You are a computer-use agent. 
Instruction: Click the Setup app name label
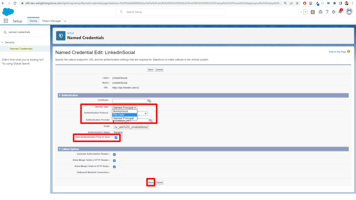click(x=17, y=21)
